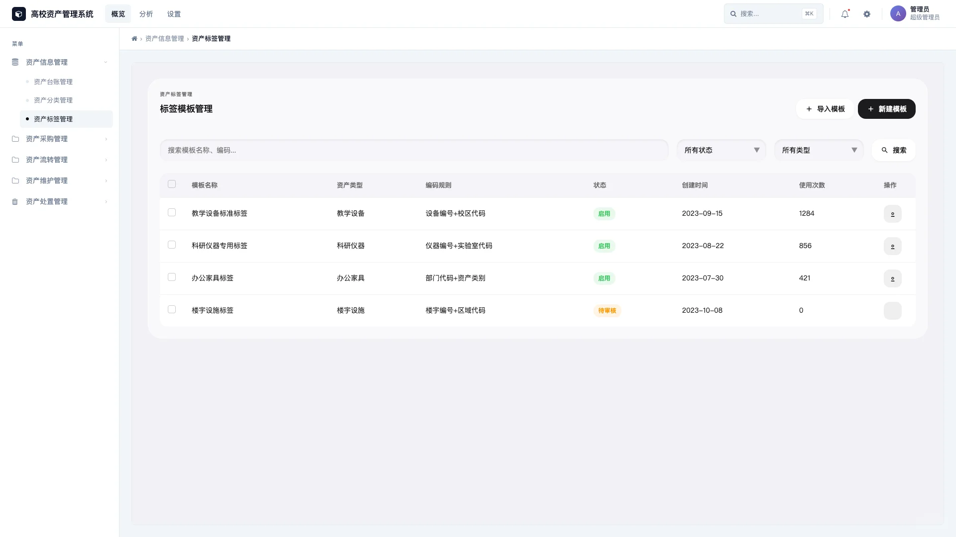Click the 导入模板 button
Image resolution: width=956 pixels, height=537 pixels.
(x=825, y=109)
